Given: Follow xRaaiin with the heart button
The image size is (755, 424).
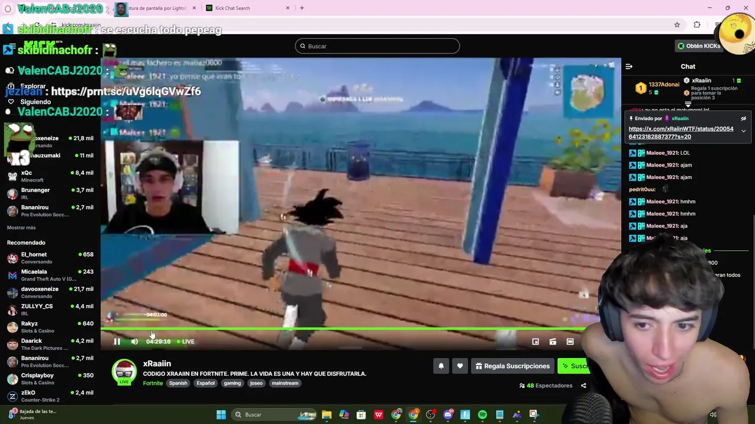Looking at the screenshot, I should [x=460, y=366].
